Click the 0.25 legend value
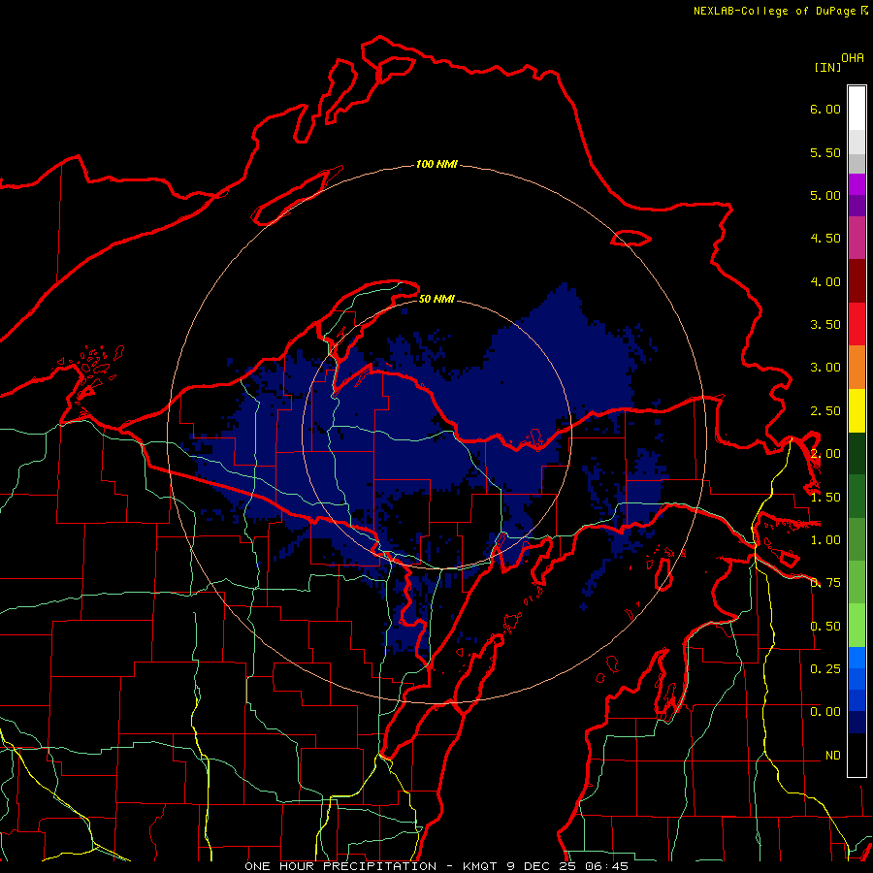Image resolution: width=873 pixels, height=873 pixels. pos(825,669)
